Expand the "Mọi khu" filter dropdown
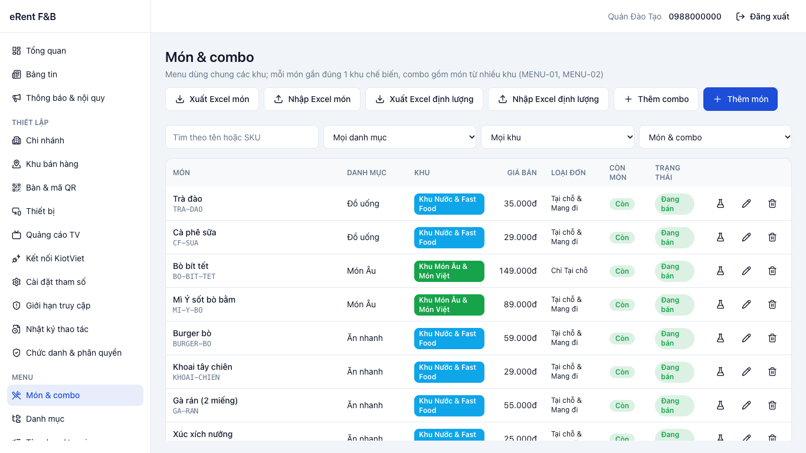 click(x=558, y=137)
